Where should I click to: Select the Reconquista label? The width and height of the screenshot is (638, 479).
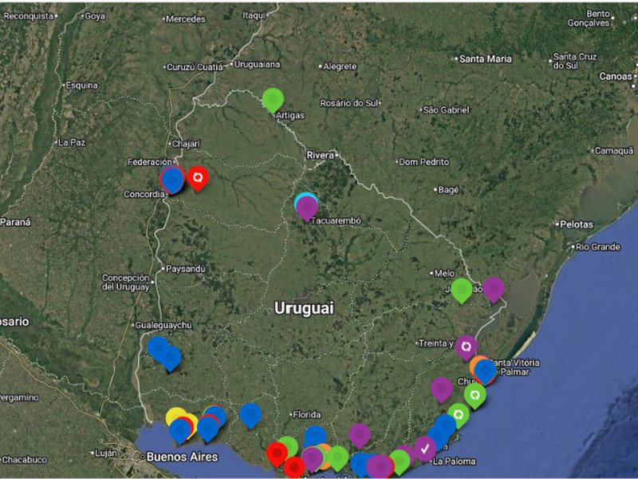click(29, 16)
